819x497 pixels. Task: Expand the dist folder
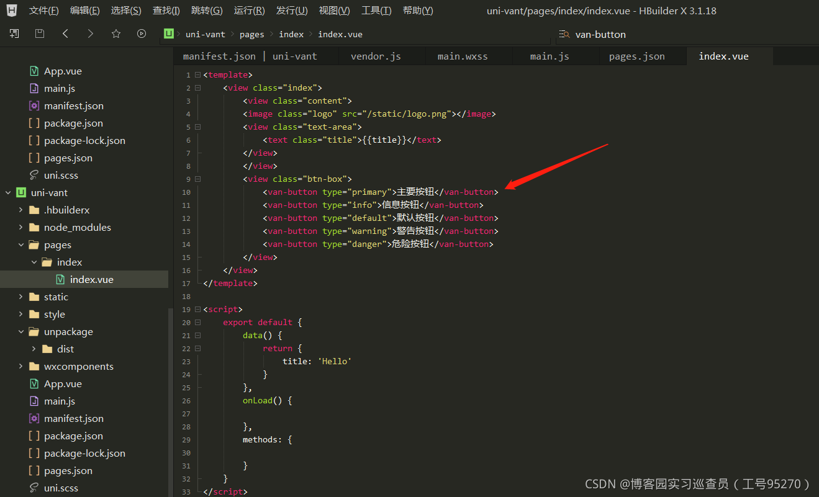click(34, 349)
